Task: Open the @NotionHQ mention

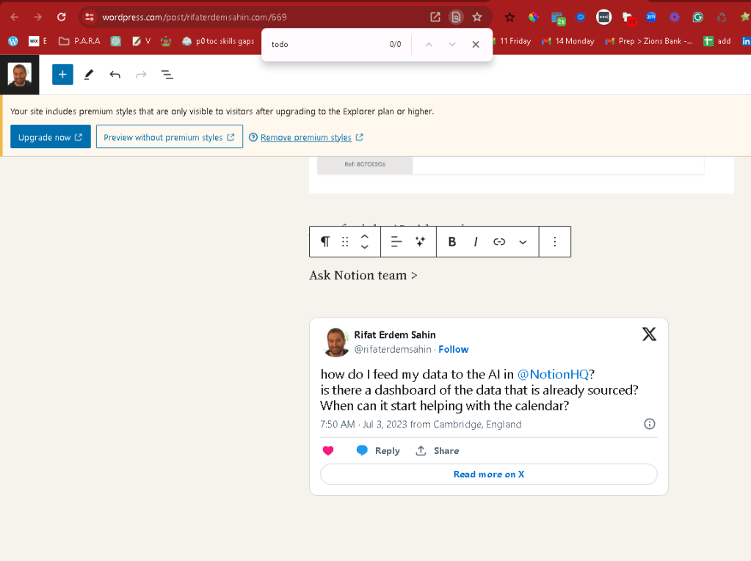Action: [x=553, y=374]
